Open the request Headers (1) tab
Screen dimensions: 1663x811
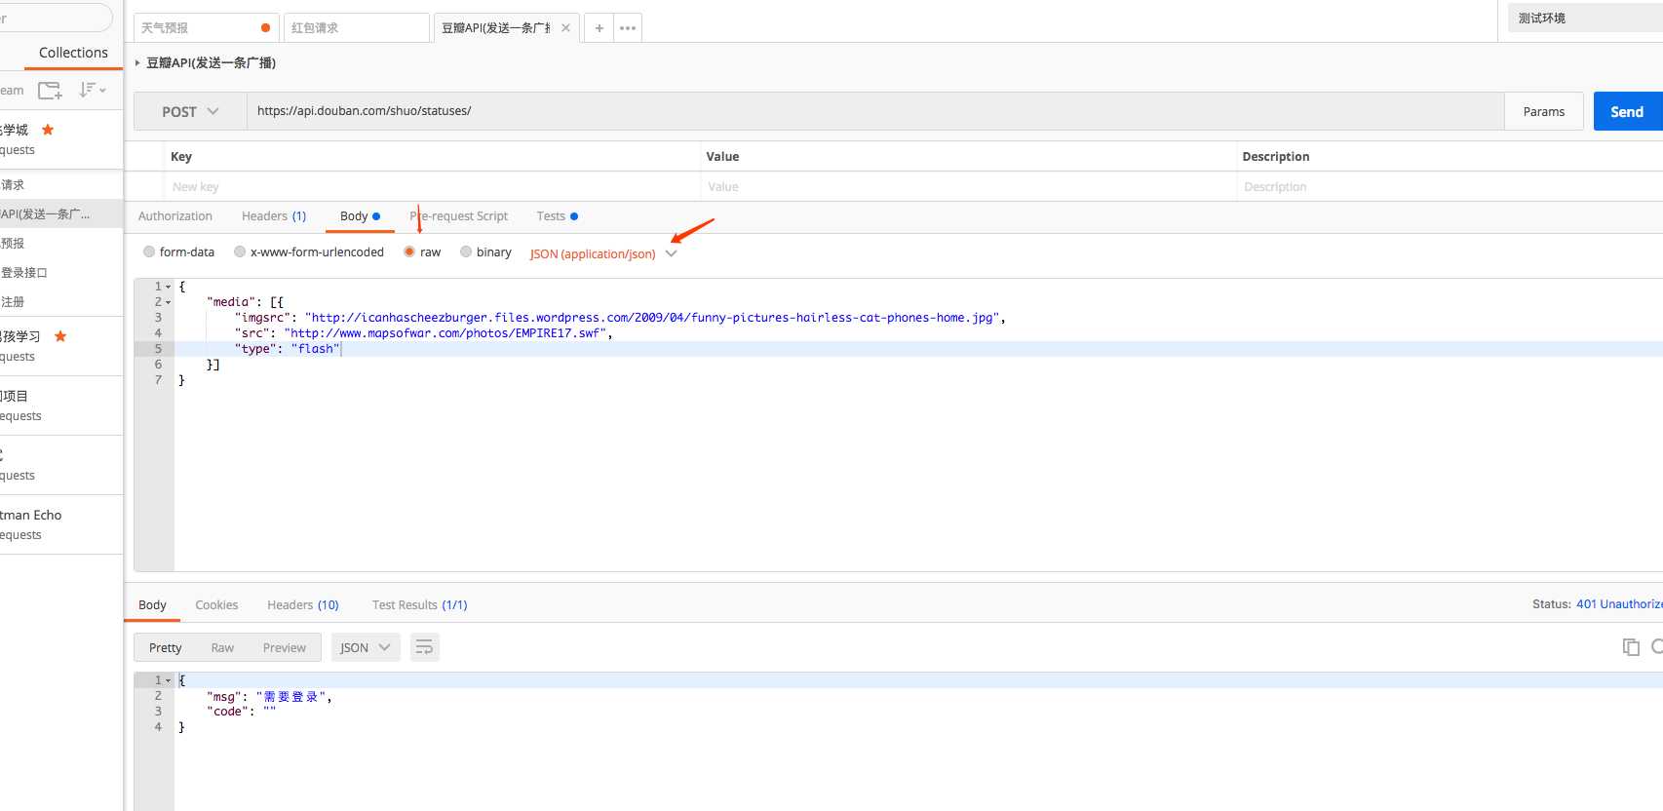coord(274,216)
